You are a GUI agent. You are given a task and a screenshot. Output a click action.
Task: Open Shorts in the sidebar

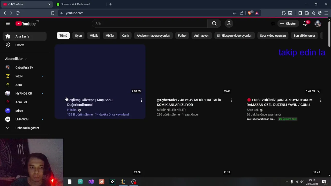(25, 45)
